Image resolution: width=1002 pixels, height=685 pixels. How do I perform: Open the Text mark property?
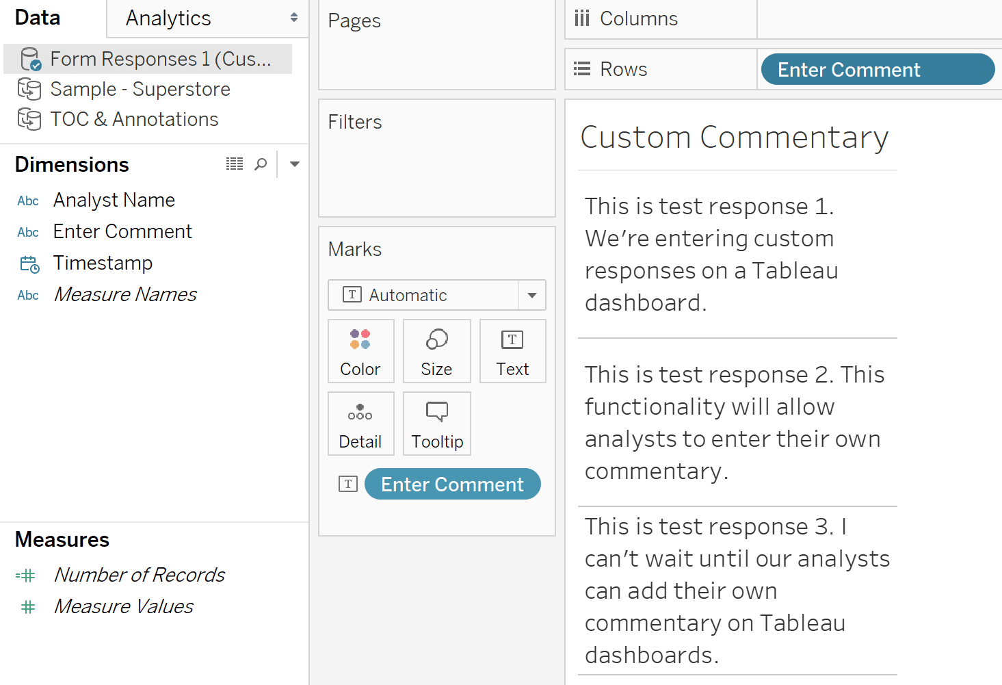(512, 351)
